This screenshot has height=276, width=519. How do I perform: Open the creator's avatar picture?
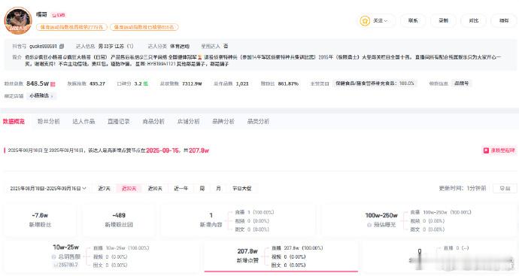[x=18, y=21]
